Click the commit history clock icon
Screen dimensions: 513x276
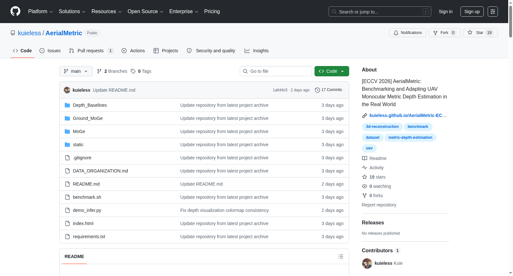coord(317,90)
